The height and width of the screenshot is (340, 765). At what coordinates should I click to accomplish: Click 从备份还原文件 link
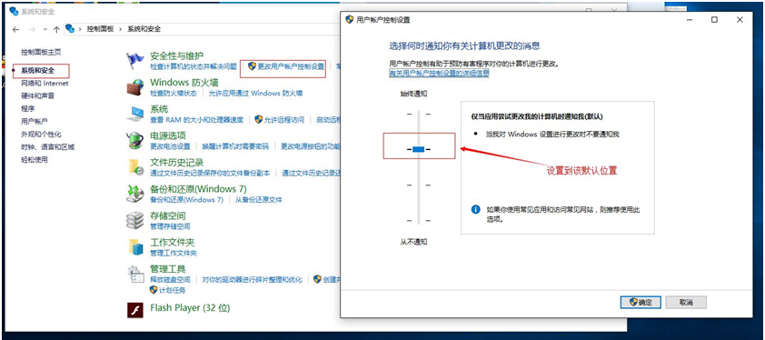pyautogui.click(x=259, y=199)
